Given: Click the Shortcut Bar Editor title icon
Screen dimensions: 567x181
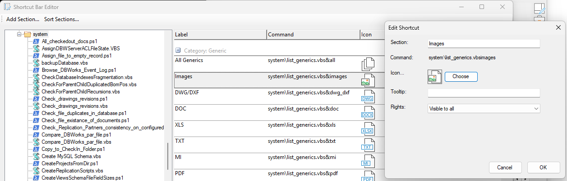Looking at the screenshot, I should click(x=7, y=7).
